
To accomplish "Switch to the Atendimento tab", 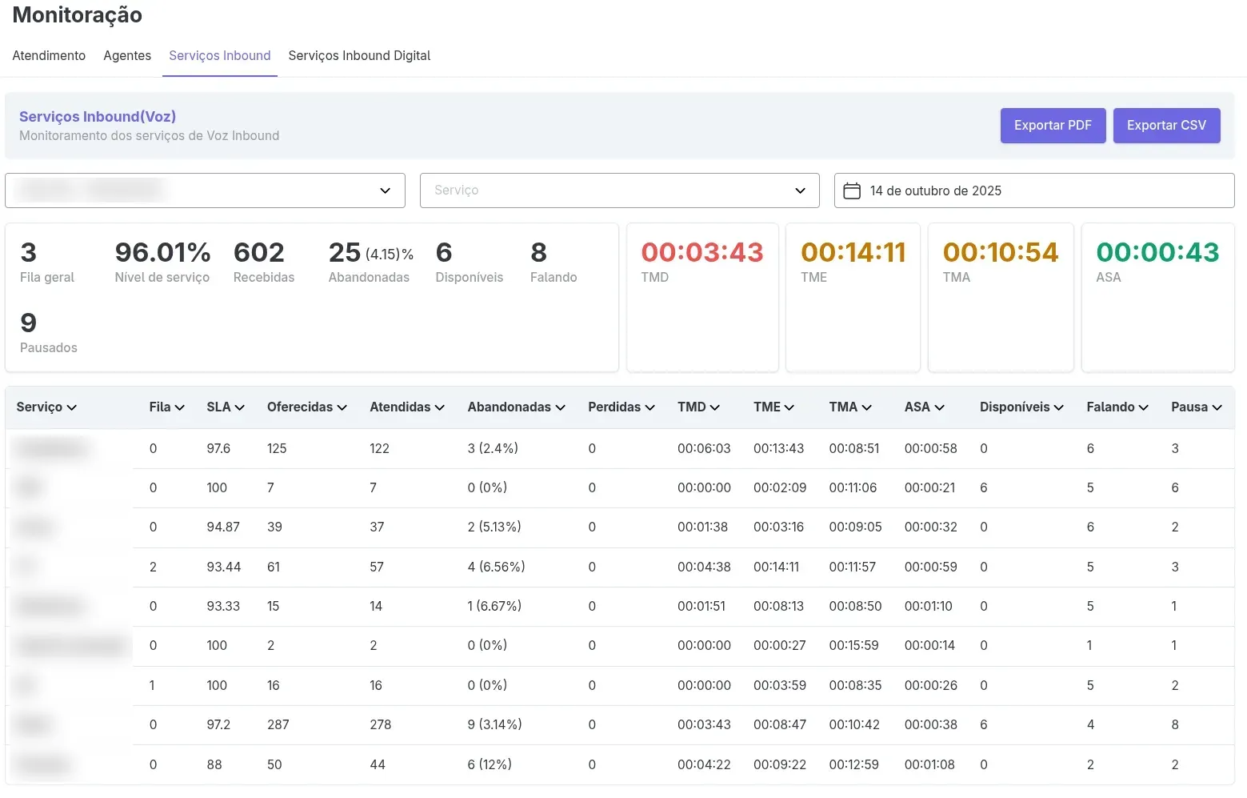I will [49, 55].
